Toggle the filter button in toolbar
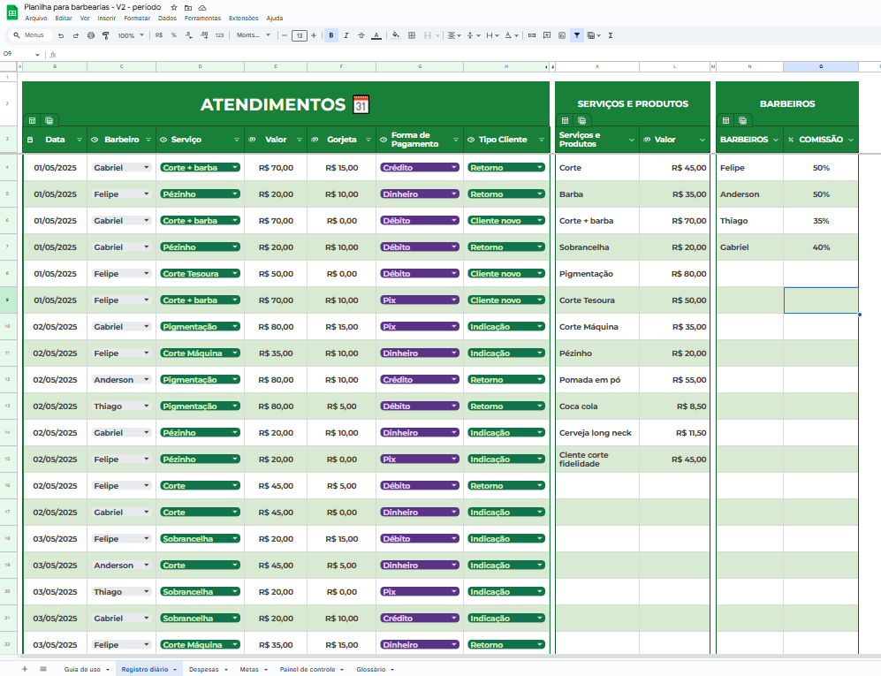 [577, 35]
